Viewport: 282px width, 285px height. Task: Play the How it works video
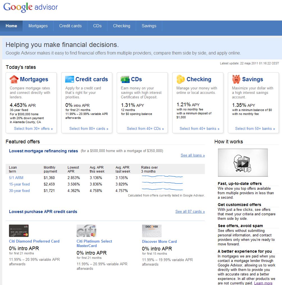coord(243,162)
